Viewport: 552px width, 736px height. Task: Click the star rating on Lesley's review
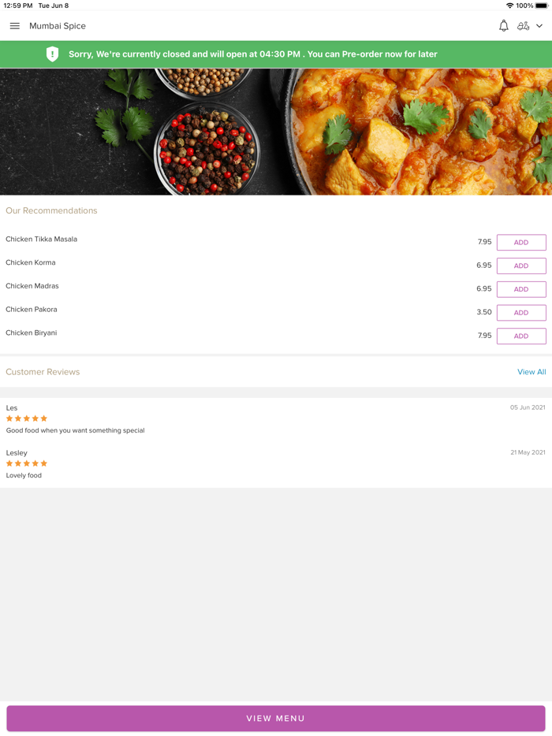(x=25, y=463)
